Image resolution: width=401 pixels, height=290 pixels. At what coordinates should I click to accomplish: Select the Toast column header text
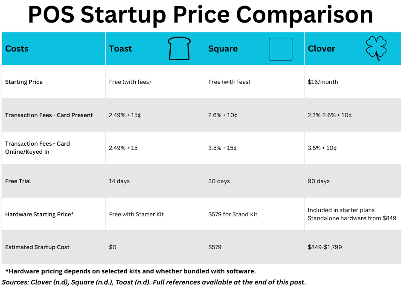click(x=121, y=49)
